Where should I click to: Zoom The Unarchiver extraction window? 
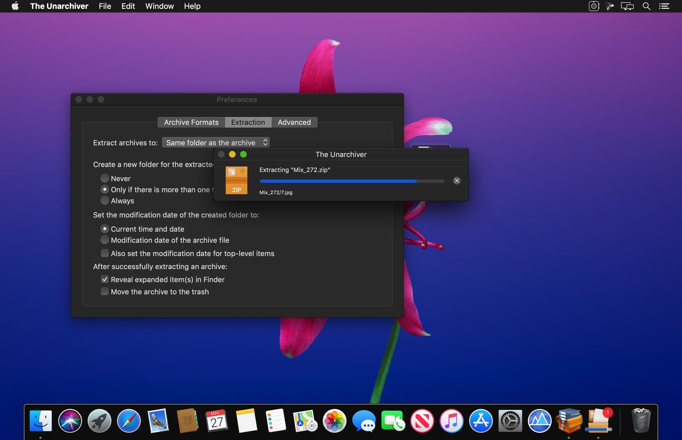(x=243, y=154)
